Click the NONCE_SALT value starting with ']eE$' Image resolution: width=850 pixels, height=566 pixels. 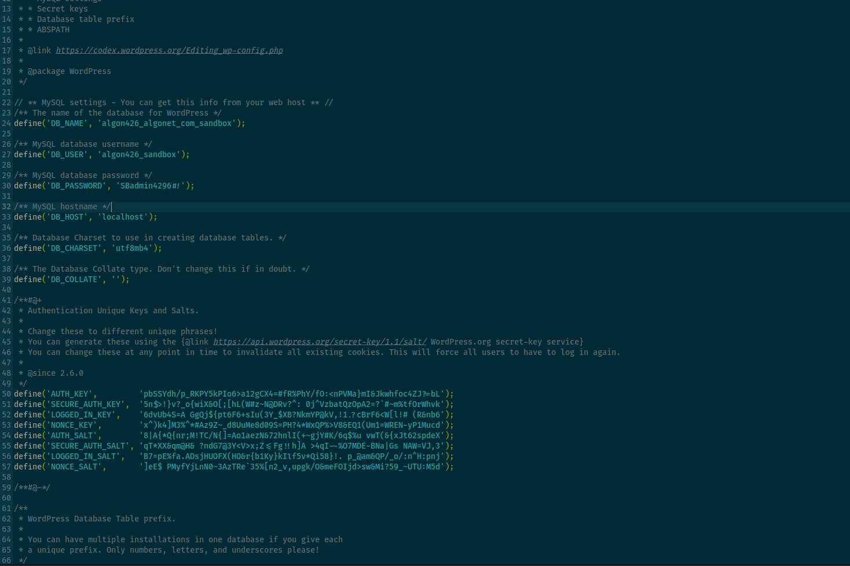pyautogui.click(x=292, y=467)
